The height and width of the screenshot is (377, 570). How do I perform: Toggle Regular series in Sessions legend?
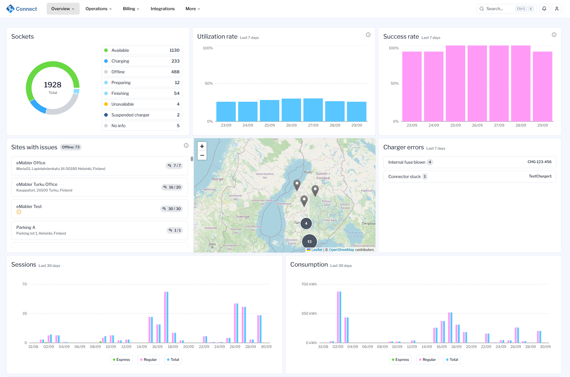pyautogui.click(x=148, y=360)
